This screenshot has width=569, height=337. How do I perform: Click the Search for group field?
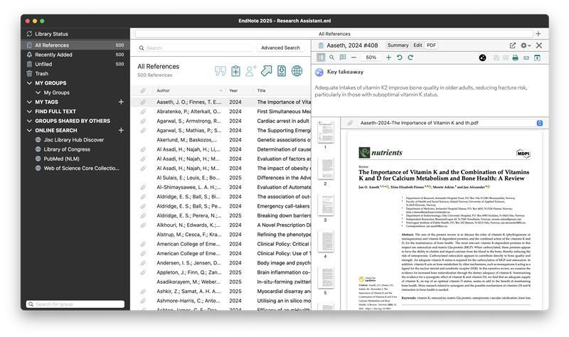[75, 304]
